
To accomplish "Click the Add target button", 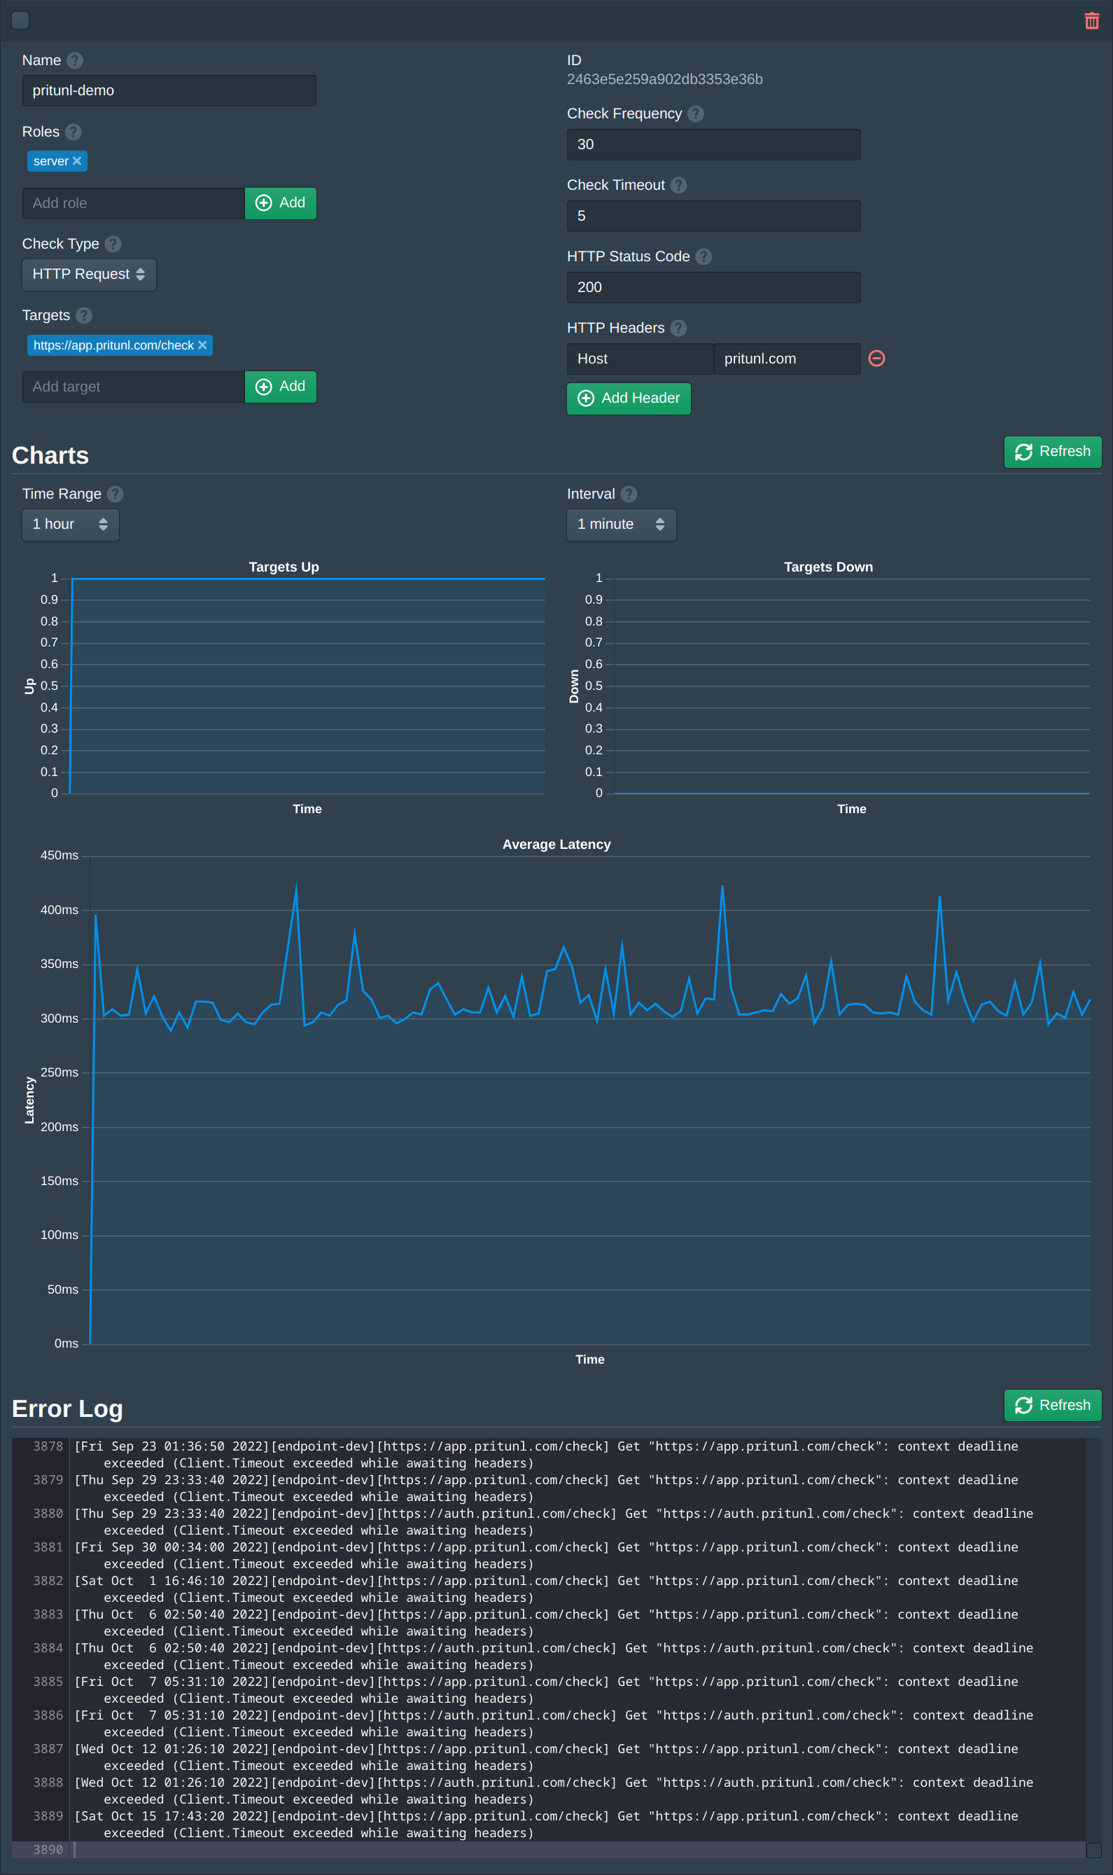I will pos(281,387).
